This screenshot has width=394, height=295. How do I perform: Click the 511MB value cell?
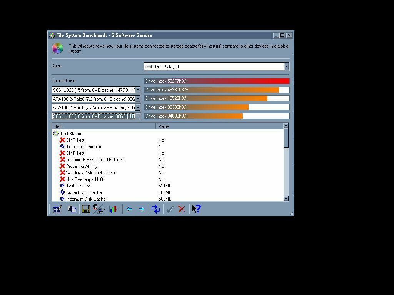165,186
